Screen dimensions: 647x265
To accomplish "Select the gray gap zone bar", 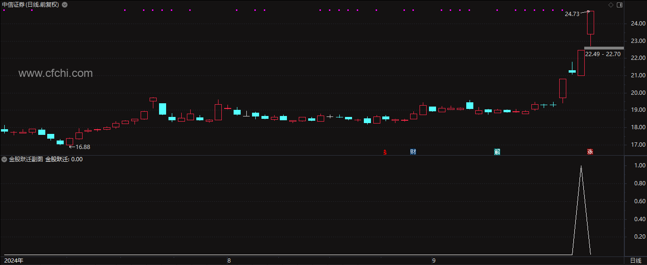I will point(604,48).
